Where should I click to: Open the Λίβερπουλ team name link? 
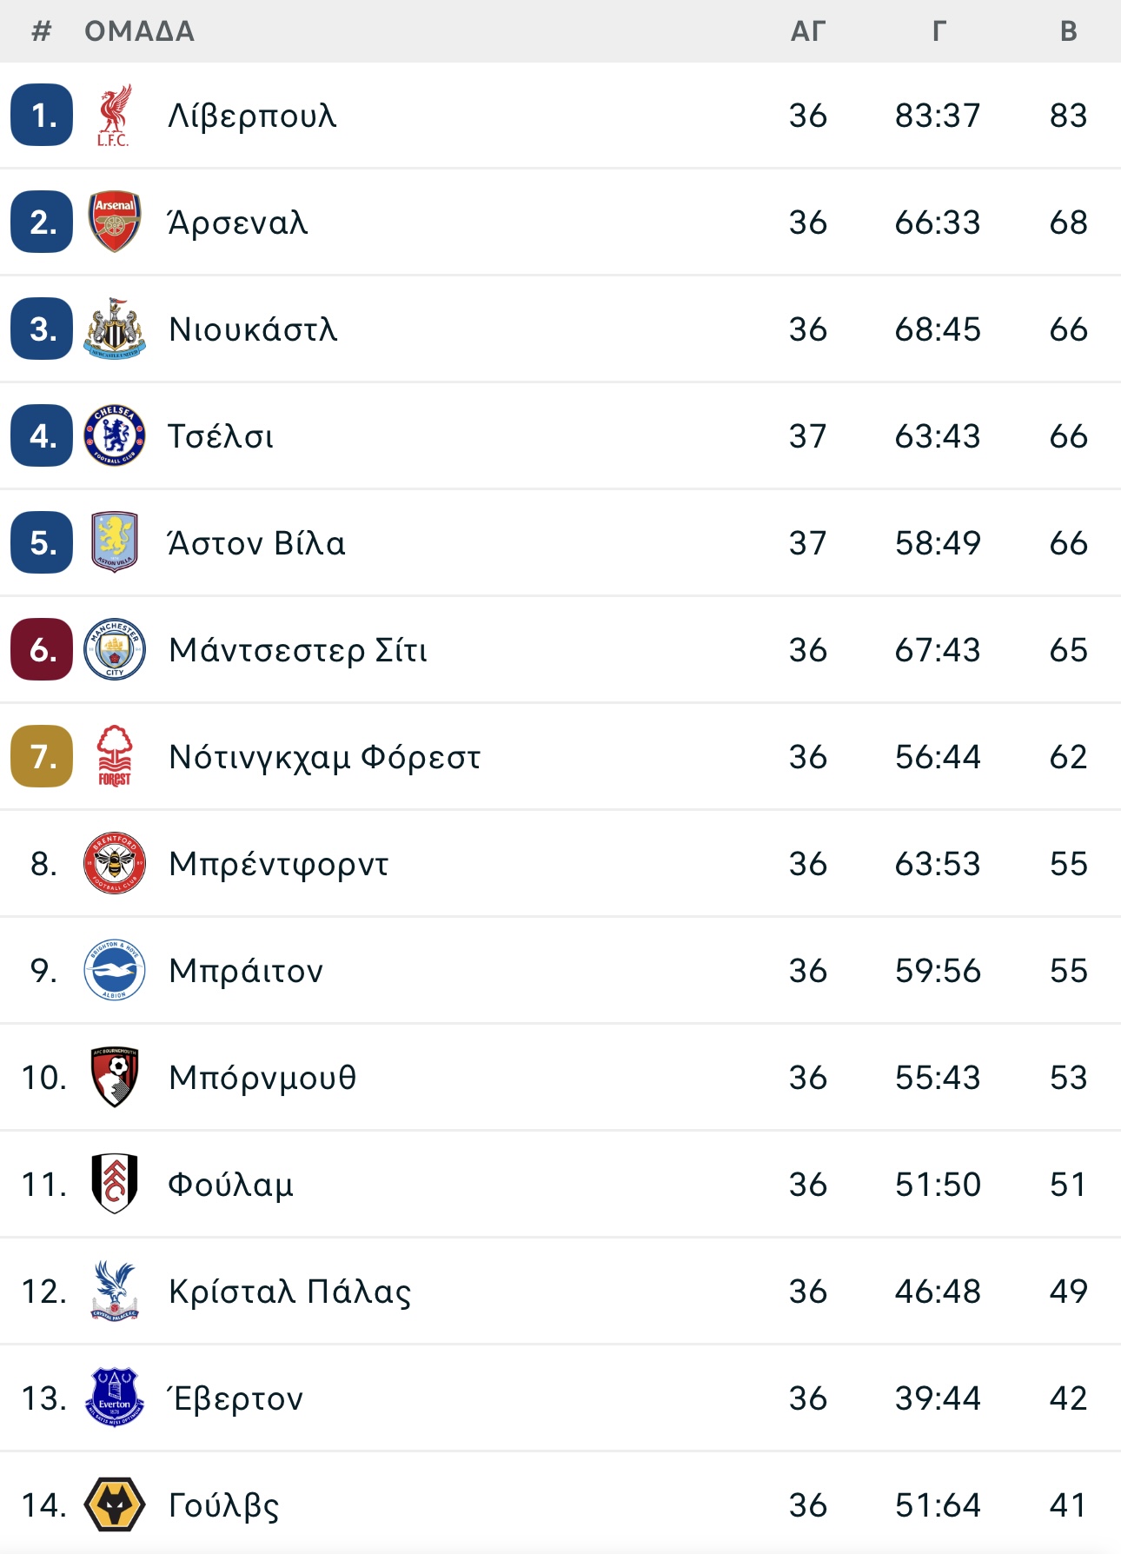coord(252,116)
